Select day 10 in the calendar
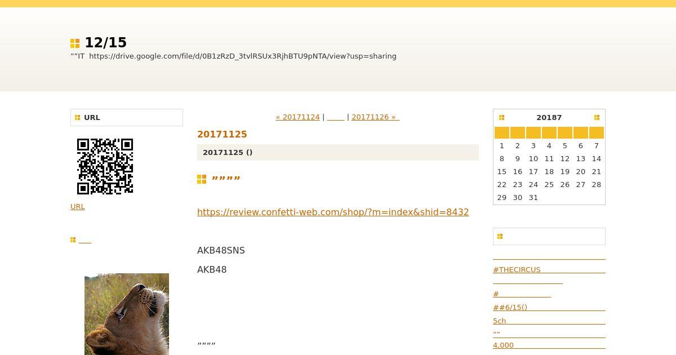 (x=533, y=158)
